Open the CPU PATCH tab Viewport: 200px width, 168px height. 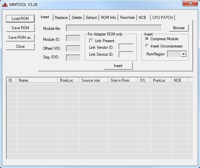(163, 18)
